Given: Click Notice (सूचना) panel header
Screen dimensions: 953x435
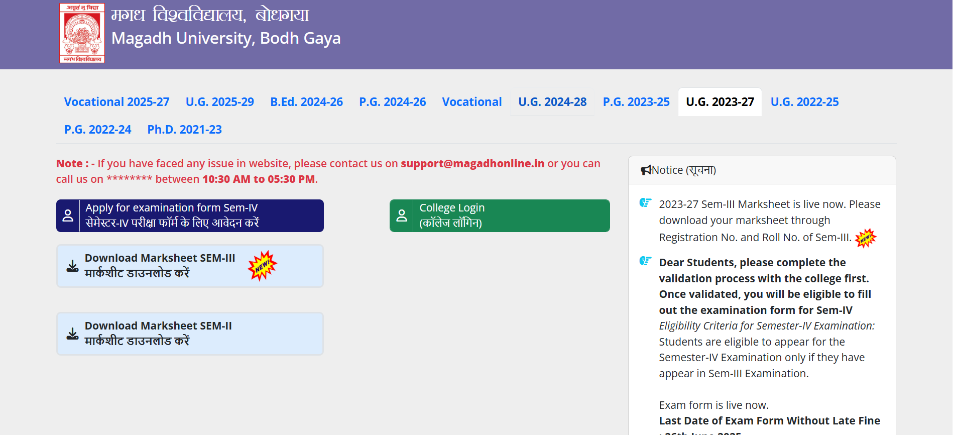Looking at the screenshot, I should [x=762, y=170].
